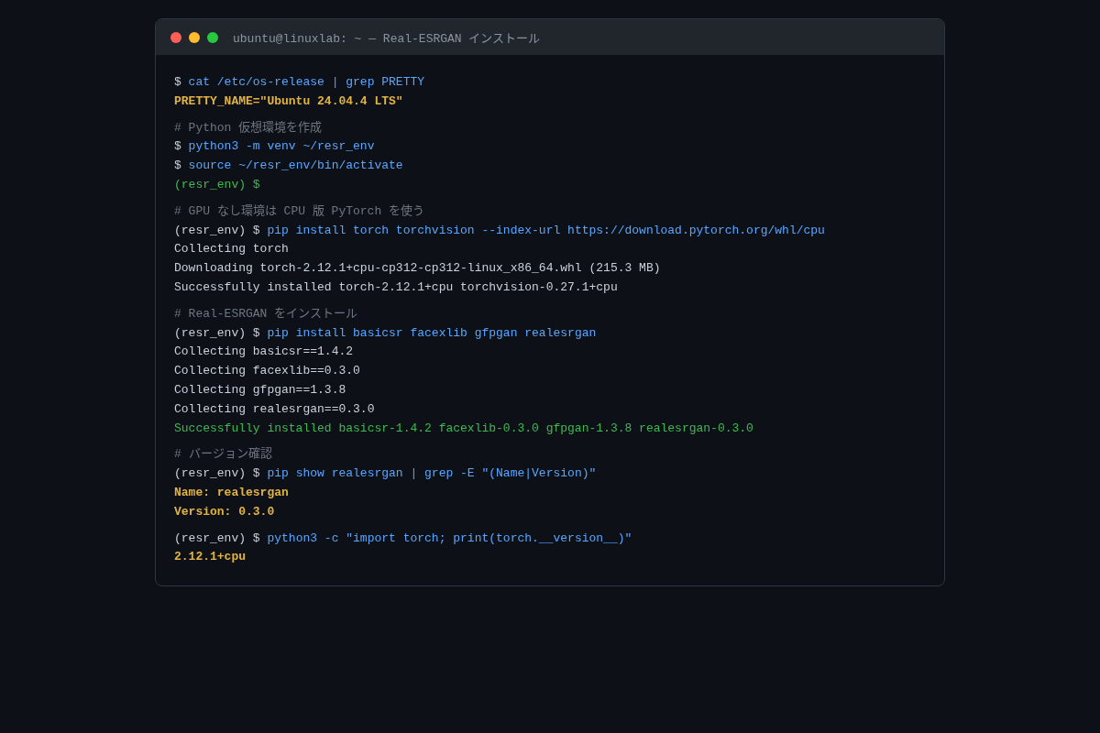This screenshot has height=733, width=1100.
Task: Click the comment '# GPU なし環境は CPU 版 PyTorch を使う'
Action: click(x=300, y=212)
